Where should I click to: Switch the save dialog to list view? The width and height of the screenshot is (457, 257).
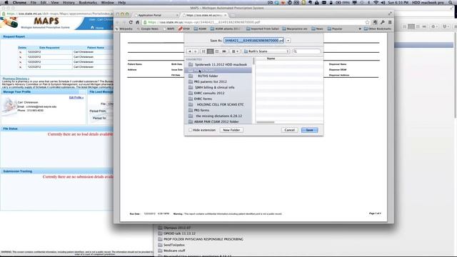coord(210,51)
